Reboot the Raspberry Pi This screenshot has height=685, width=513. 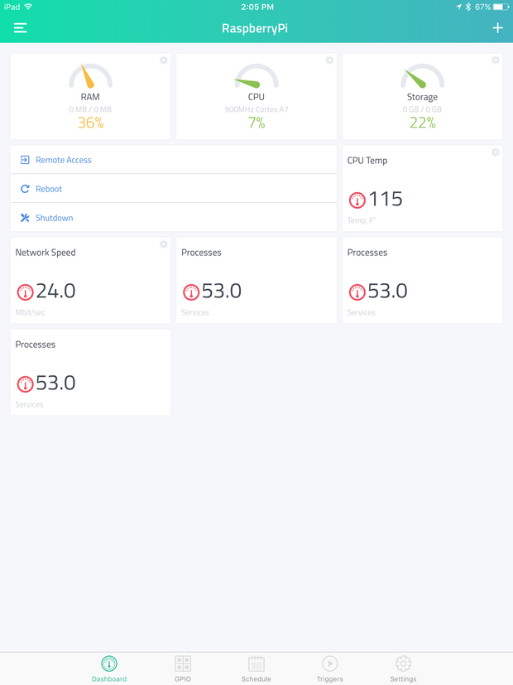[x=174, y=189]
